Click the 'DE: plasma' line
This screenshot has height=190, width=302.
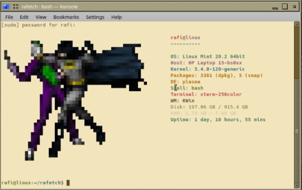(185, 82)
